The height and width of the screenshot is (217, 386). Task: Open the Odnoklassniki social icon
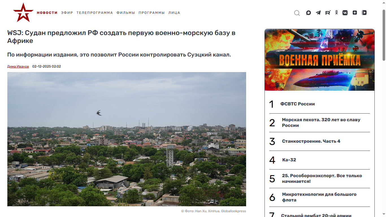pos(336,13)
